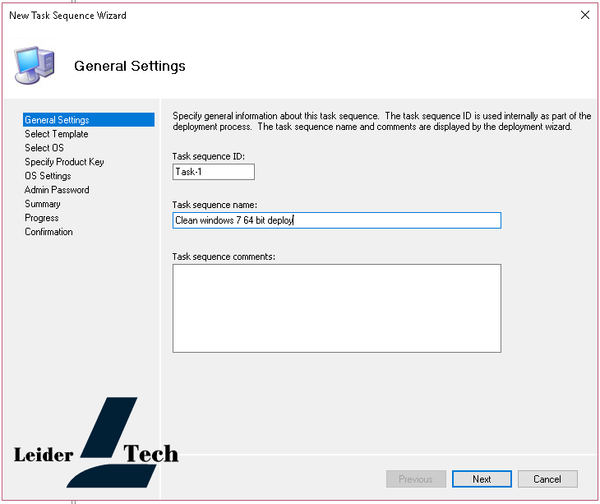This screenshot has width=600, height=504.
Task: Click the Previous button
Action: click(416, 479)
